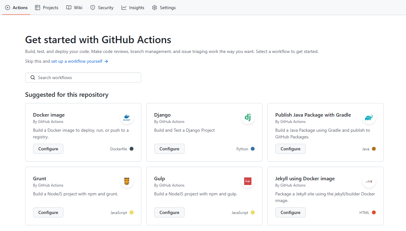Click the Gradle elephant logo icon

369,118
